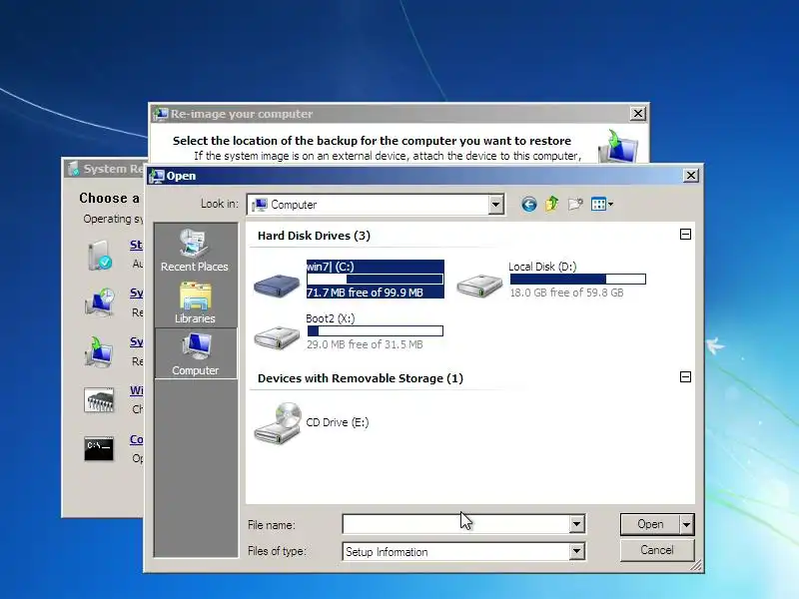
Task: Go up one folder level
Action: click(x=552, y=205)
